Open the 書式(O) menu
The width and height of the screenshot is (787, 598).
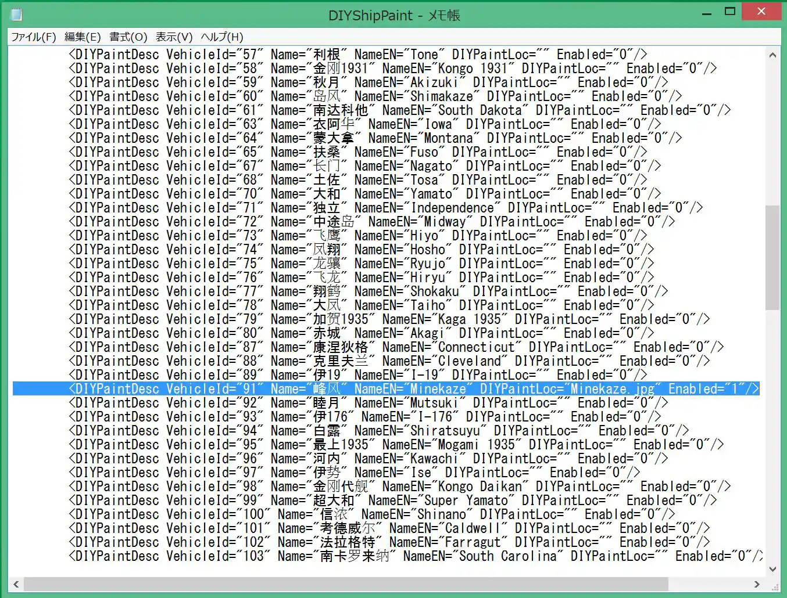[x=128, y=37]
